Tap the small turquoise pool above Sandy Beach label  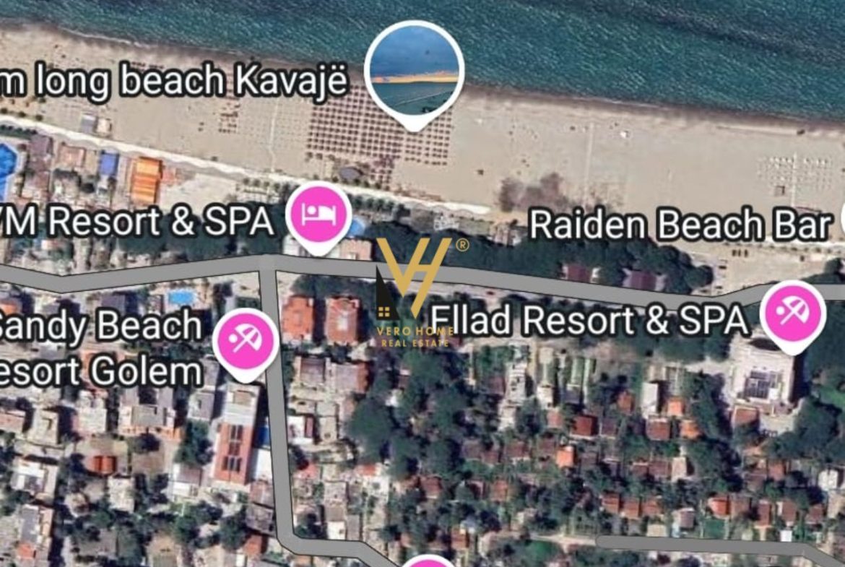(181, 298)
